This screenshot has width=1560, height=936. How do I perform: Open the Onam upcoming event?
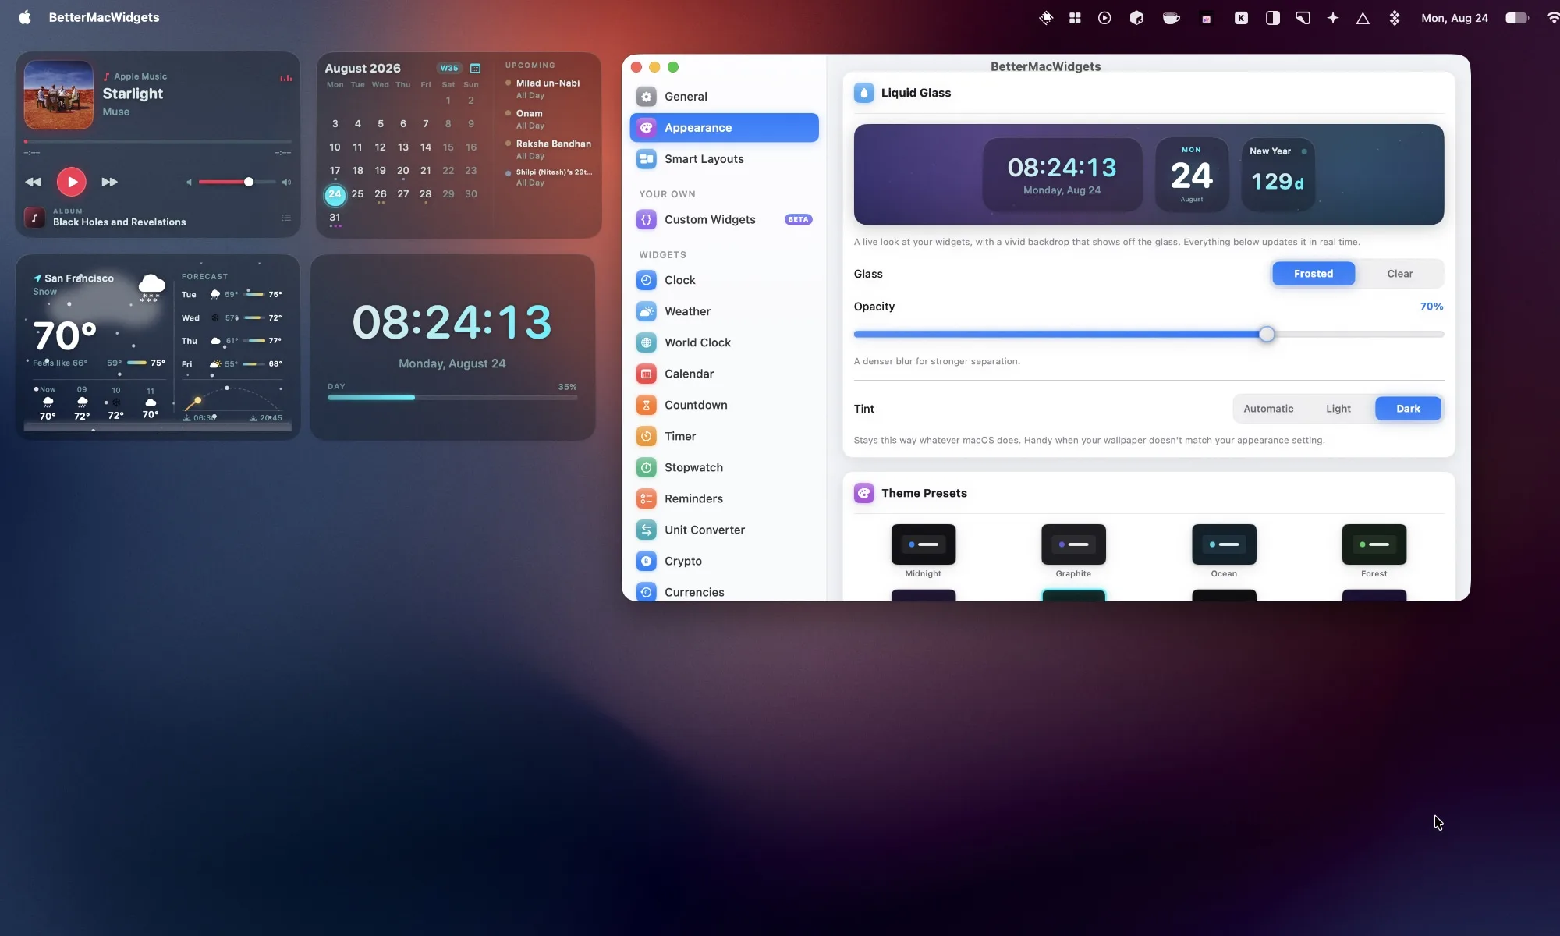click(x=548, y=119)
